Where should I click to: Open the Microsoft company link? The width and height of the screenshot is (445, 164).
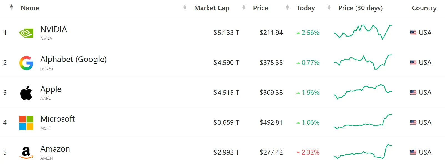(x=57, y=119)
